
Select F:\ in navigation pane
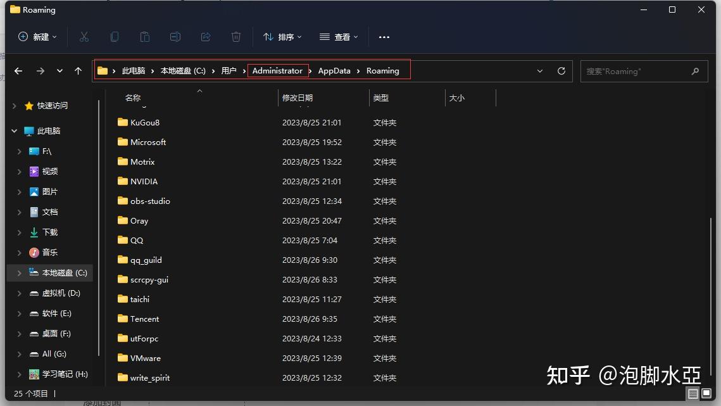click(46, 151)
